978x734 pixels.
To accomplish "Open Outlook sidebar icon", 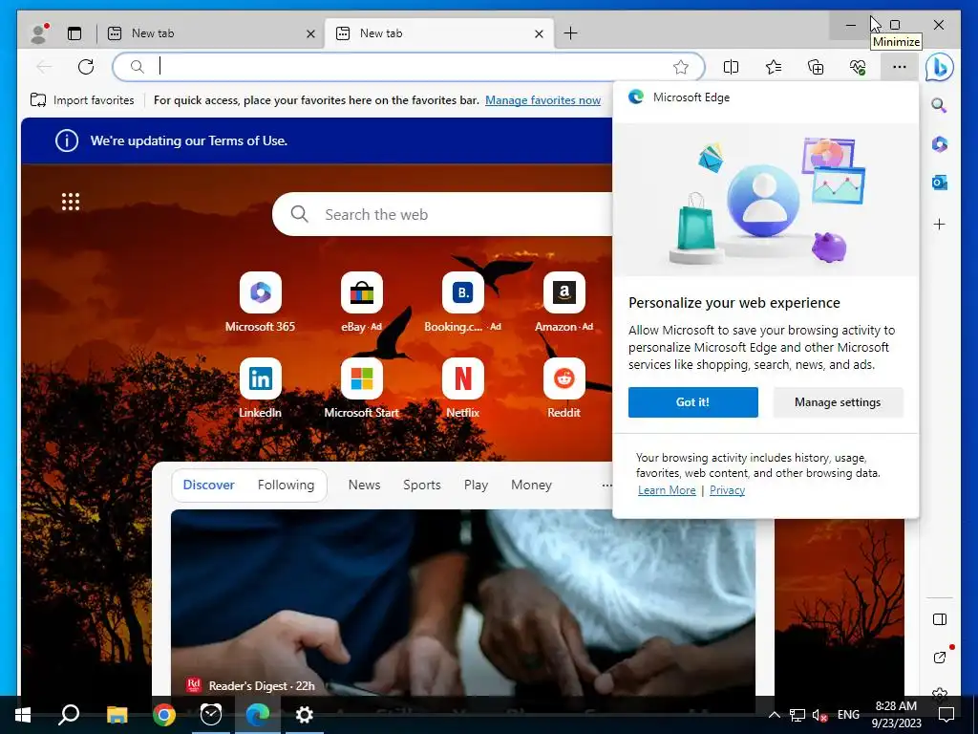I will (940, 183).
